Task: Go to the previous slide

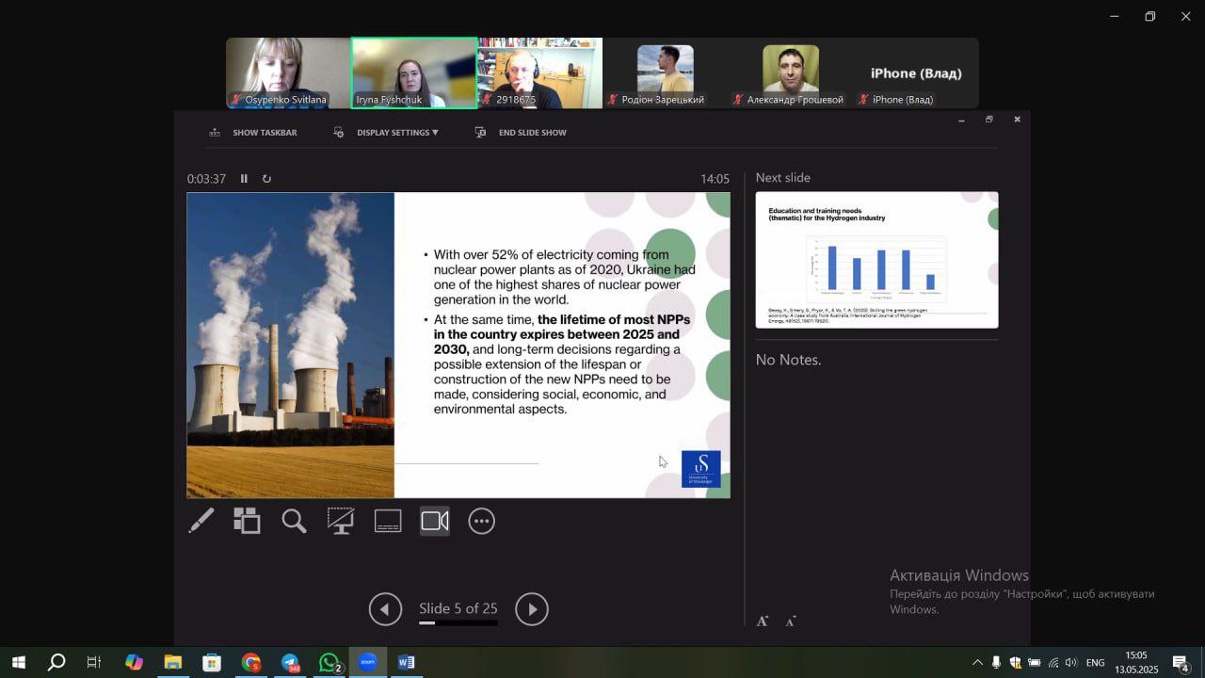Action: pos(385,609)
